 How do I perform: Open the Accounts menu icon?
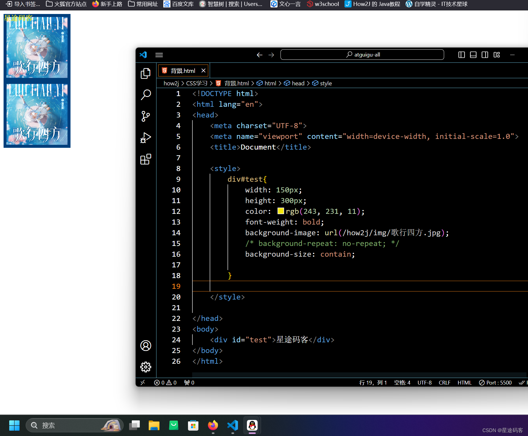(x=146, y=346)
